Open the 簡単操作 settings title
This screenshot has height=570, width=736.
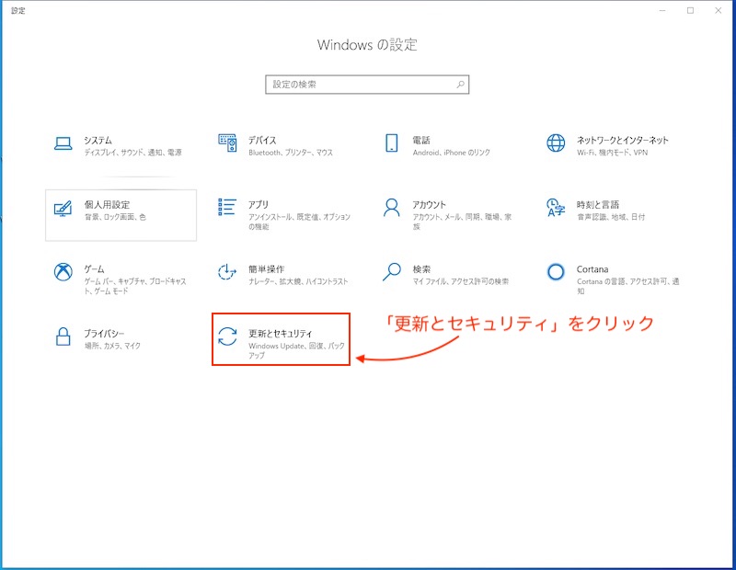point(267,269)
